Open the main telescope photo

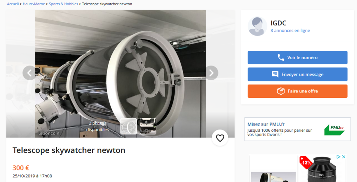[120, 74]
